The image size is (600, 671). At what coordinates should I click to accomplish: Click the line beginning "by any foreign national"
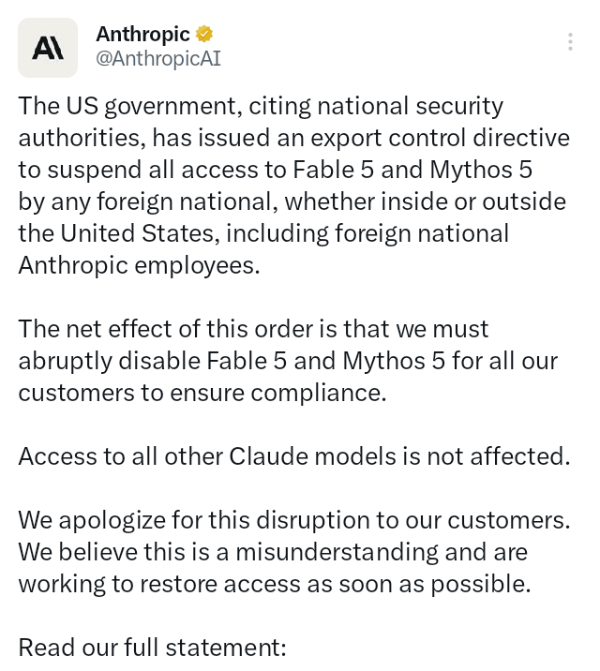292,202
